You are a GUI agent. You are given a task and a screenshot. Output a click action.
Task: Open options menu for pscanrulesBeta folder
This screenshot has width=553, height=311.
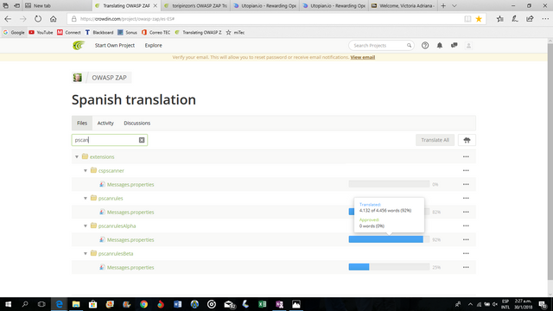[x=466, y=253]
